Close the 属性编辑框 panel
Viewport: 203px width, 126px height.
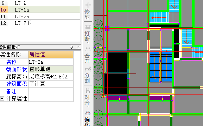click(x=78, y=47)
